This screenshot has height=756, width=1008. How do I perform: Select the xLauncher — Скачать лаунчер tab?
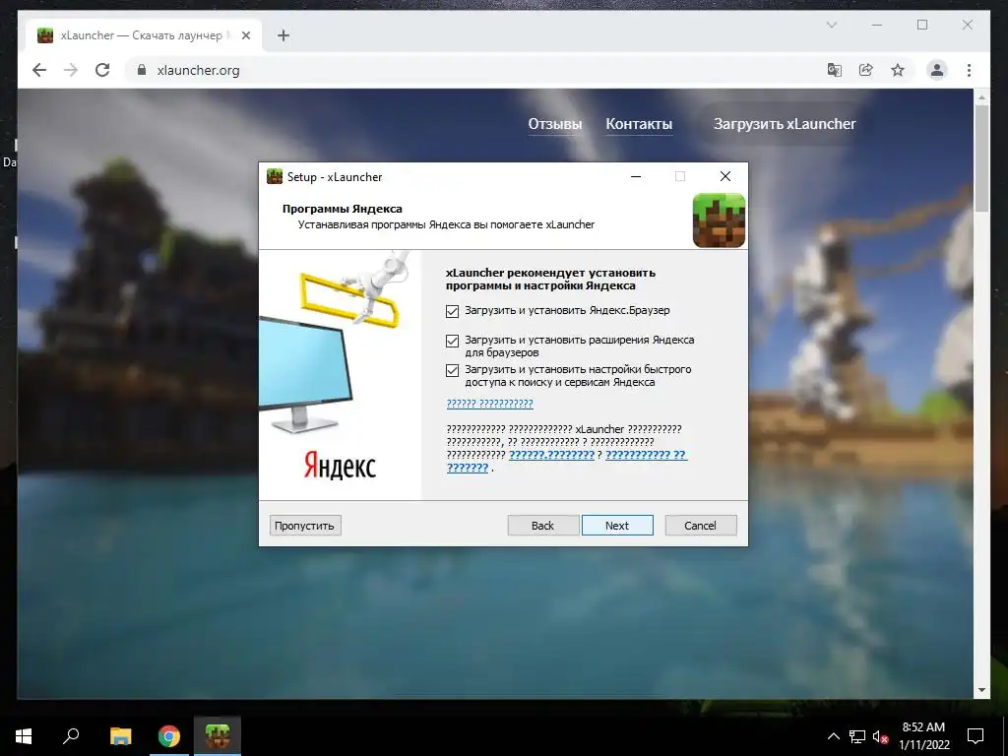(145, 35)
